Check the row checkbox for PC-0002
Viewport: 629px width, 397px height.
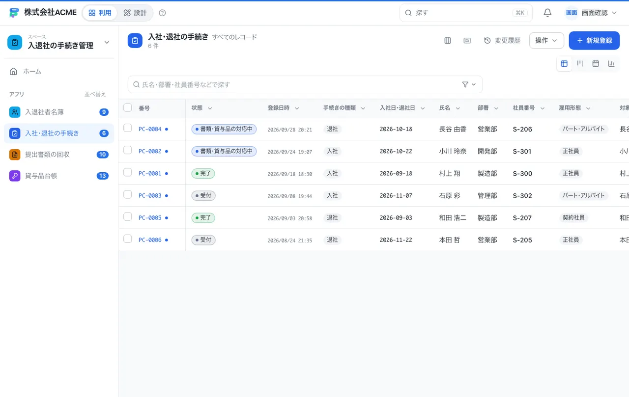[128, 150]
